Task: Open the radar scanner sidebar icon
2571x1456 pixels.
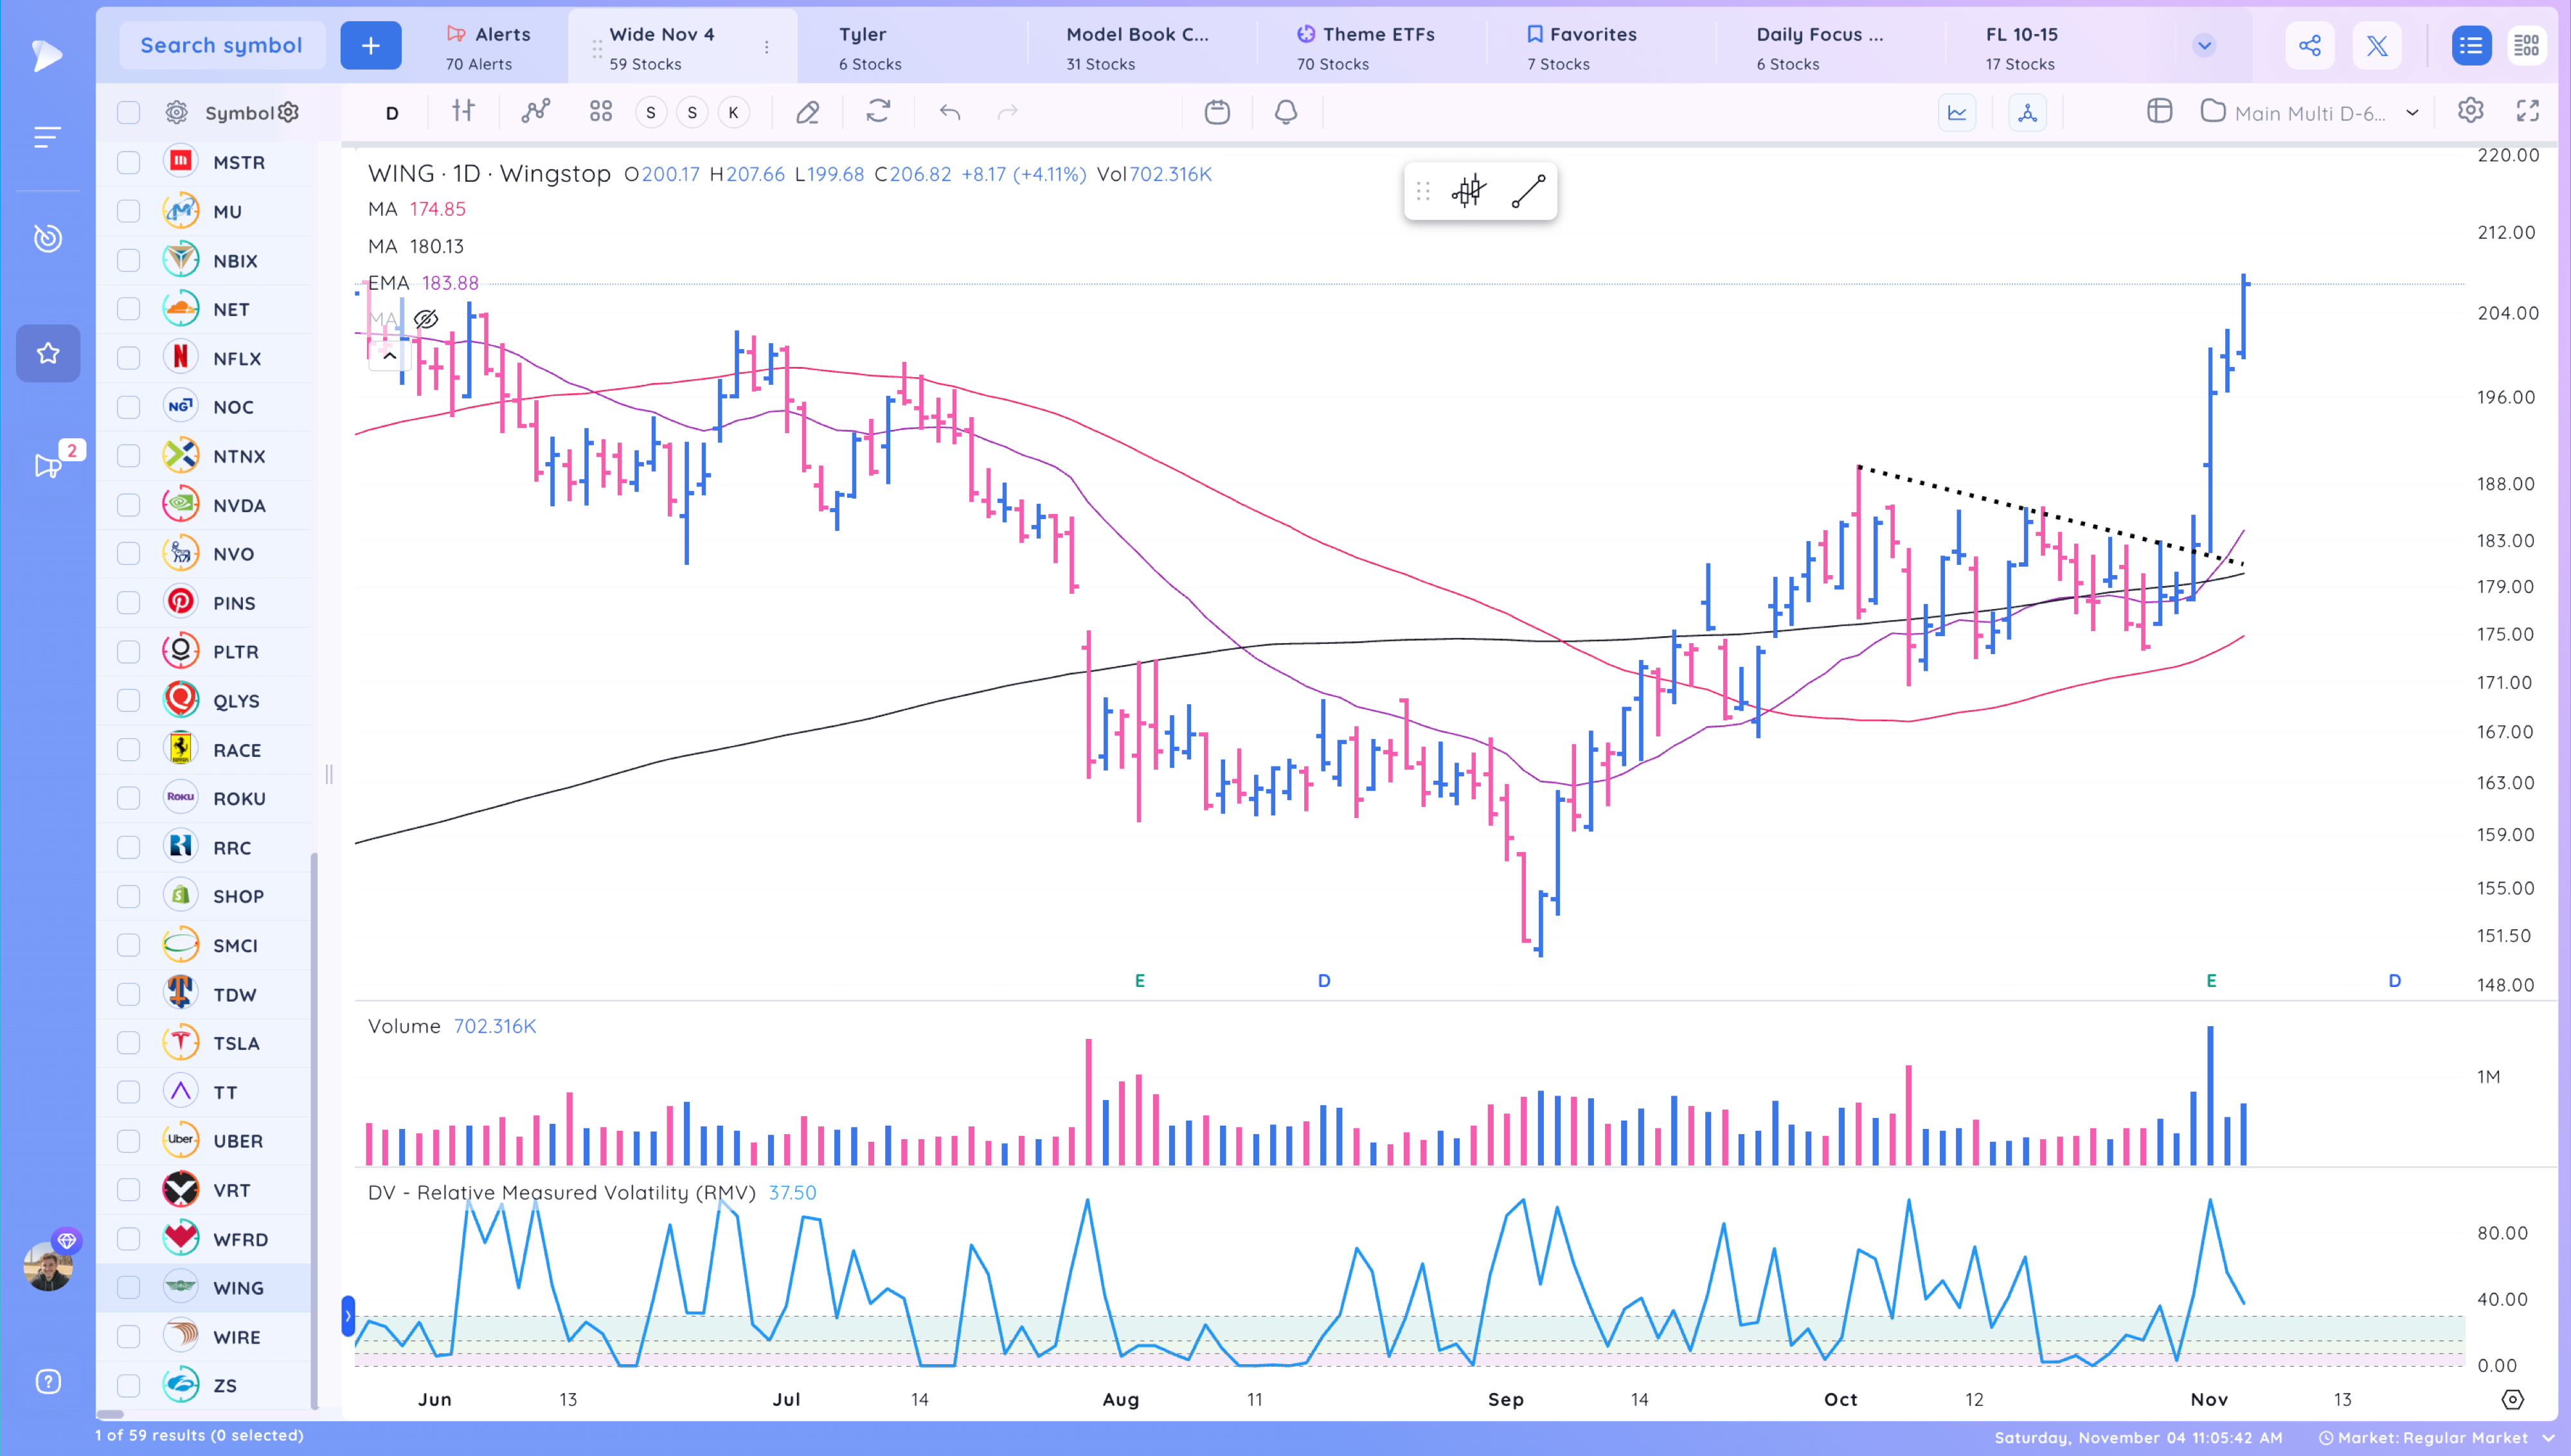Action: 47,238
